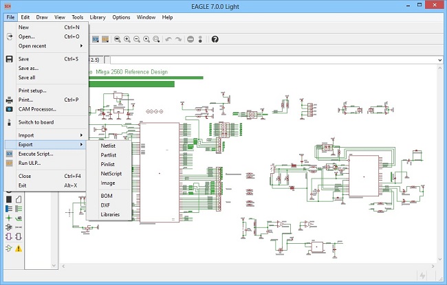The height and width of the screenshot is (285, 447).
Task: Run the electrical rule check icon
Action: click(9, 249)
